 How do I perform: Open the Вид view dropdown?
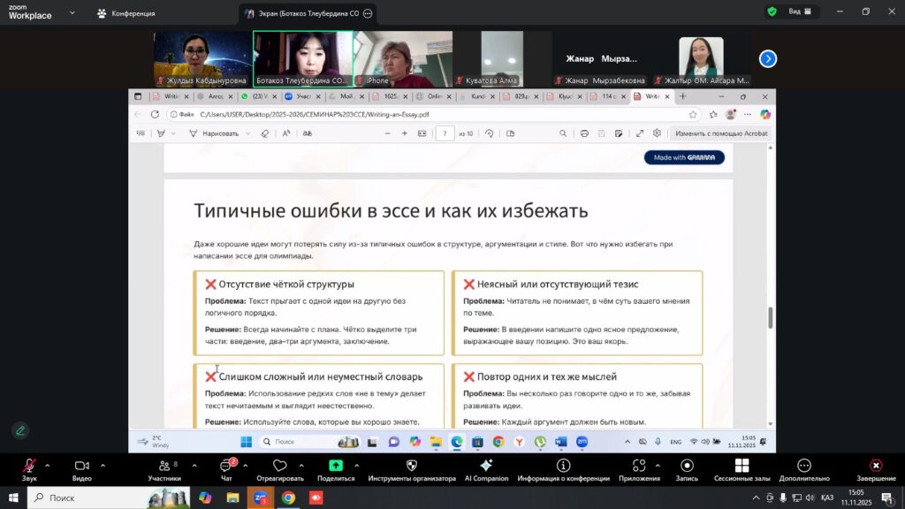[x=793, y=11]
